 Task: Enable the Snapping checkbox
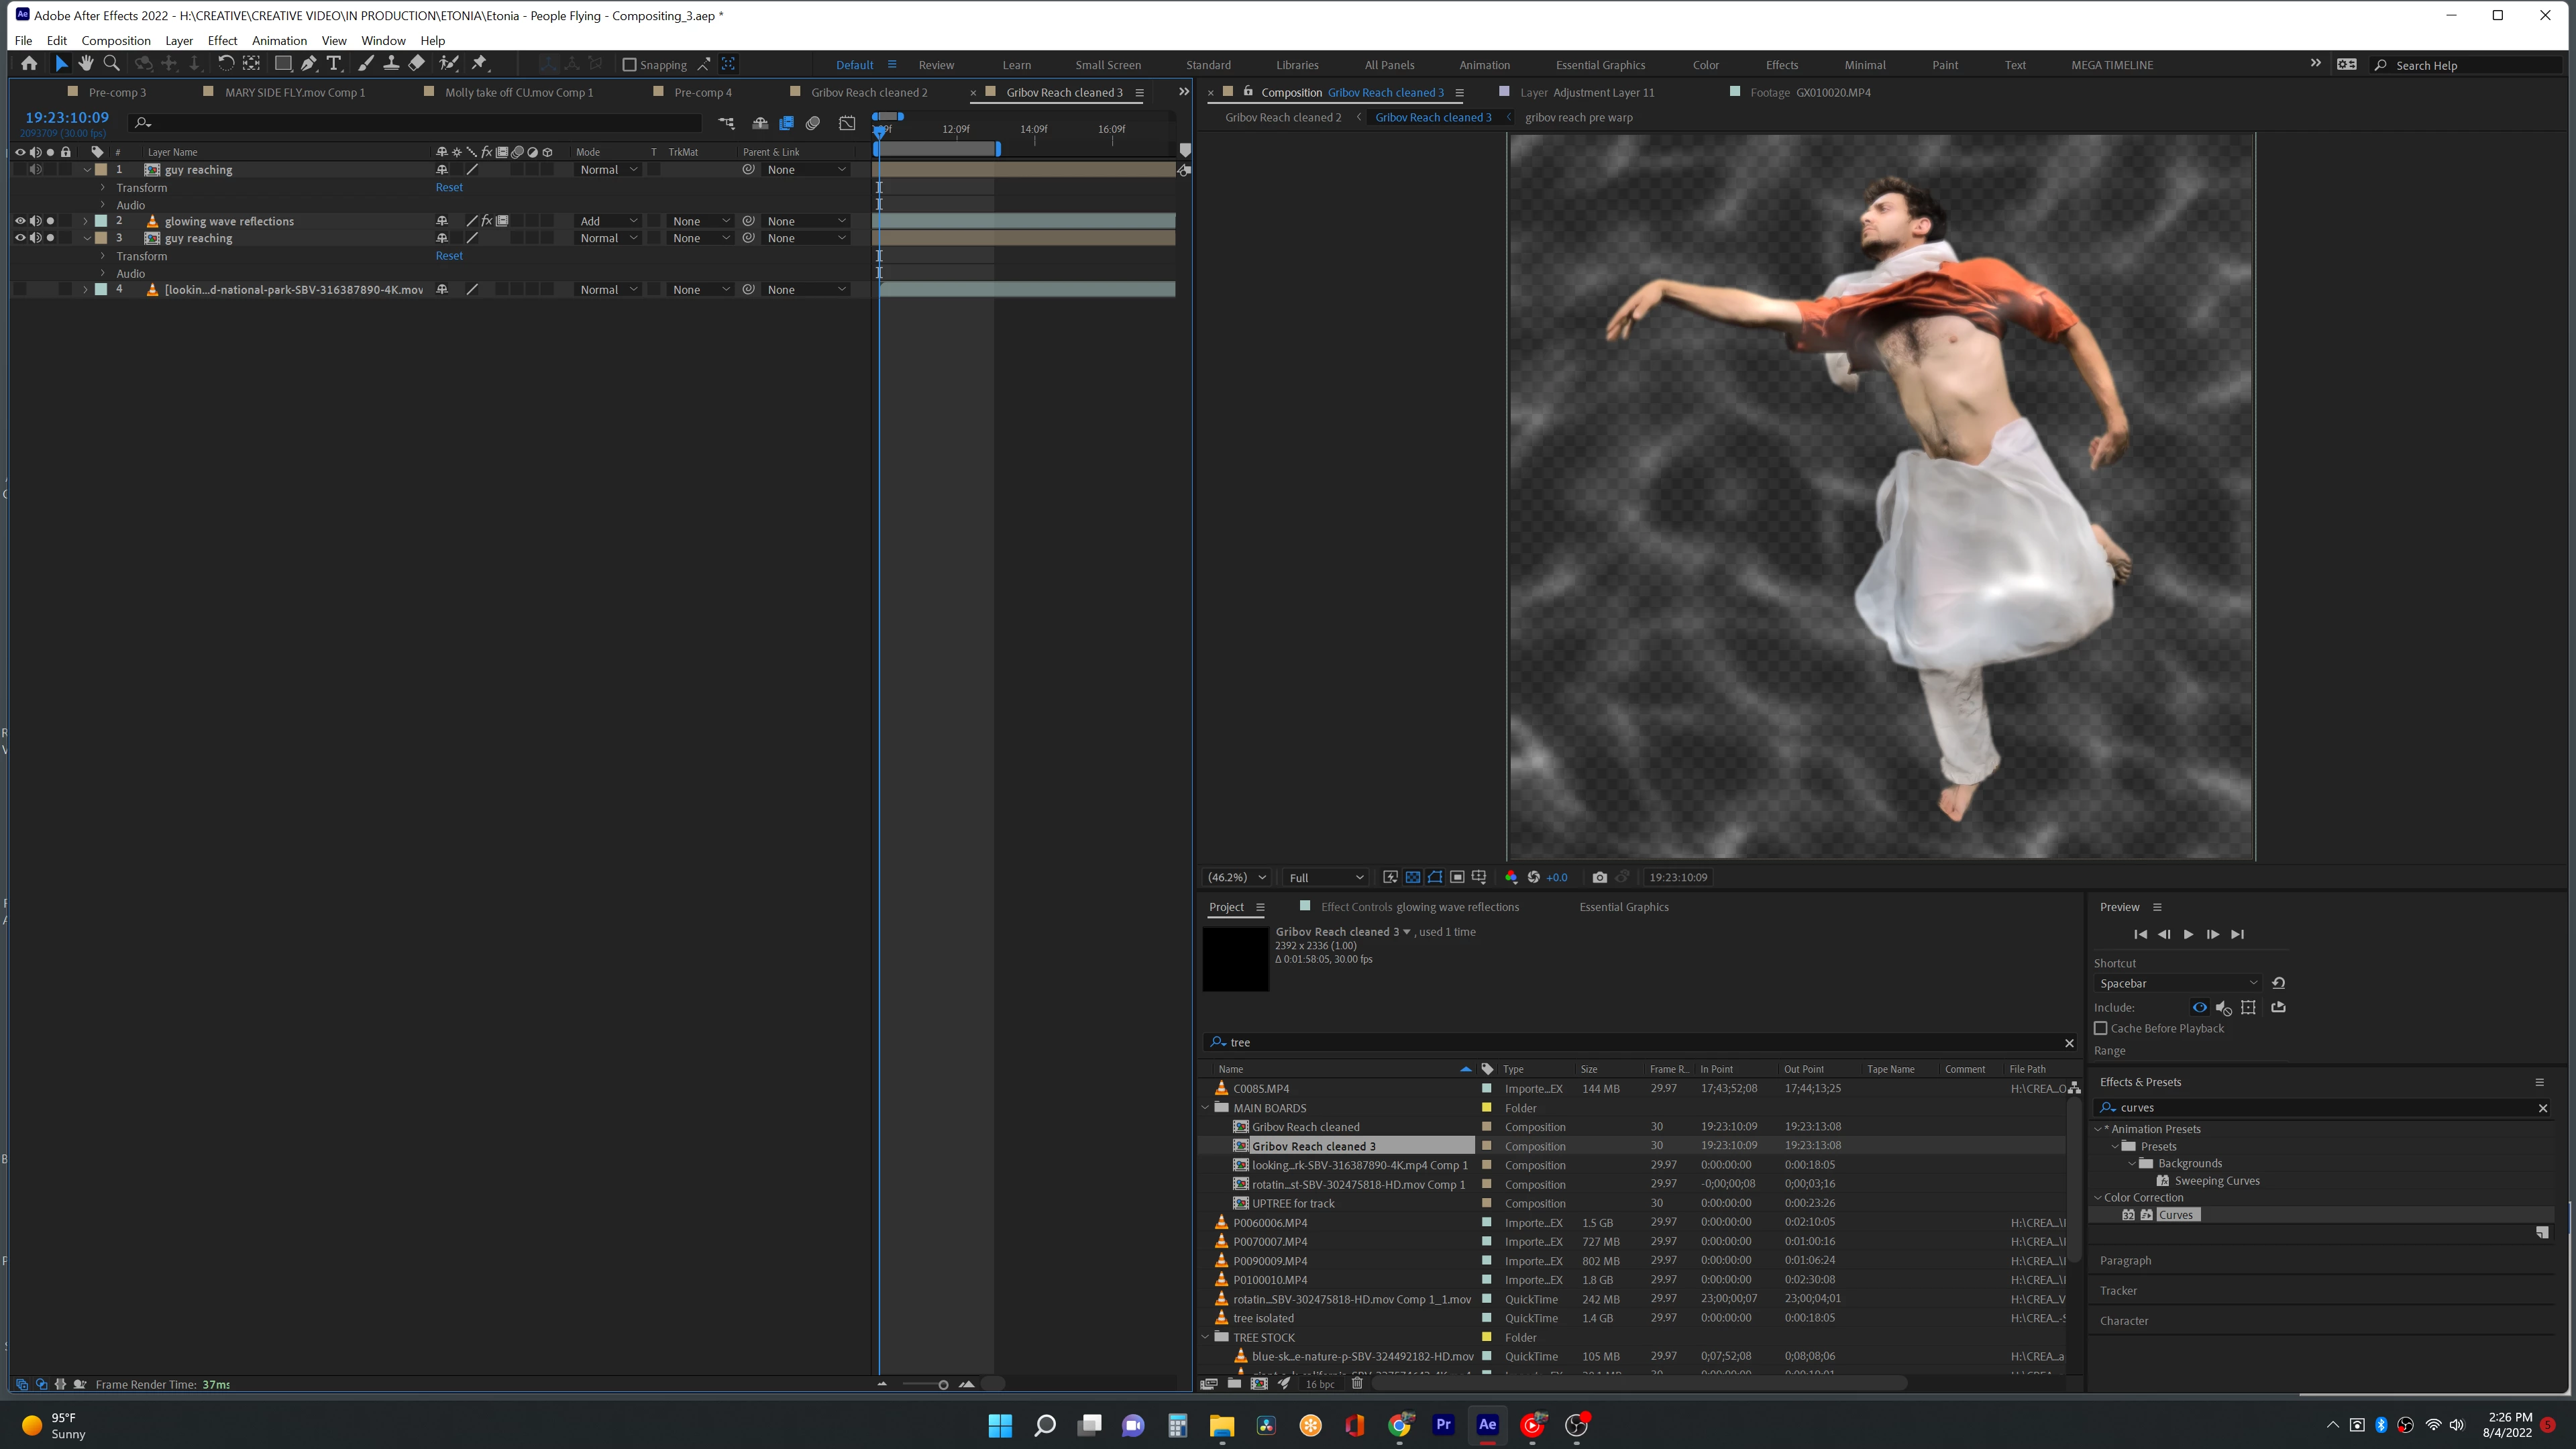click(630, 65)
